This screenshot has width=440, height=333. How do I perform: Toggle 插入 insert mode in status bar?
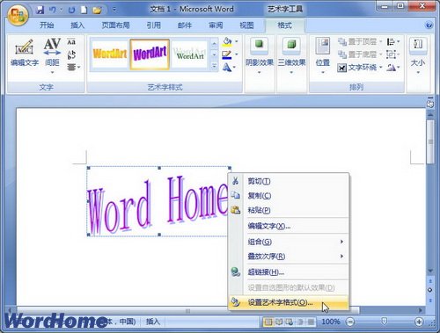pyautogui.click(x=153, y=322)
